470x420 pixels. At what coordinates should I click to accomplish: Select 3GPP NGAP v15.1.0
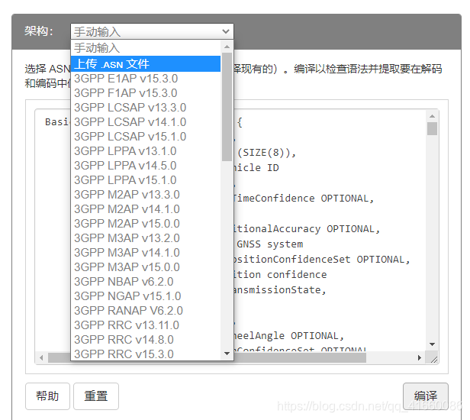[x=146, y=296]
